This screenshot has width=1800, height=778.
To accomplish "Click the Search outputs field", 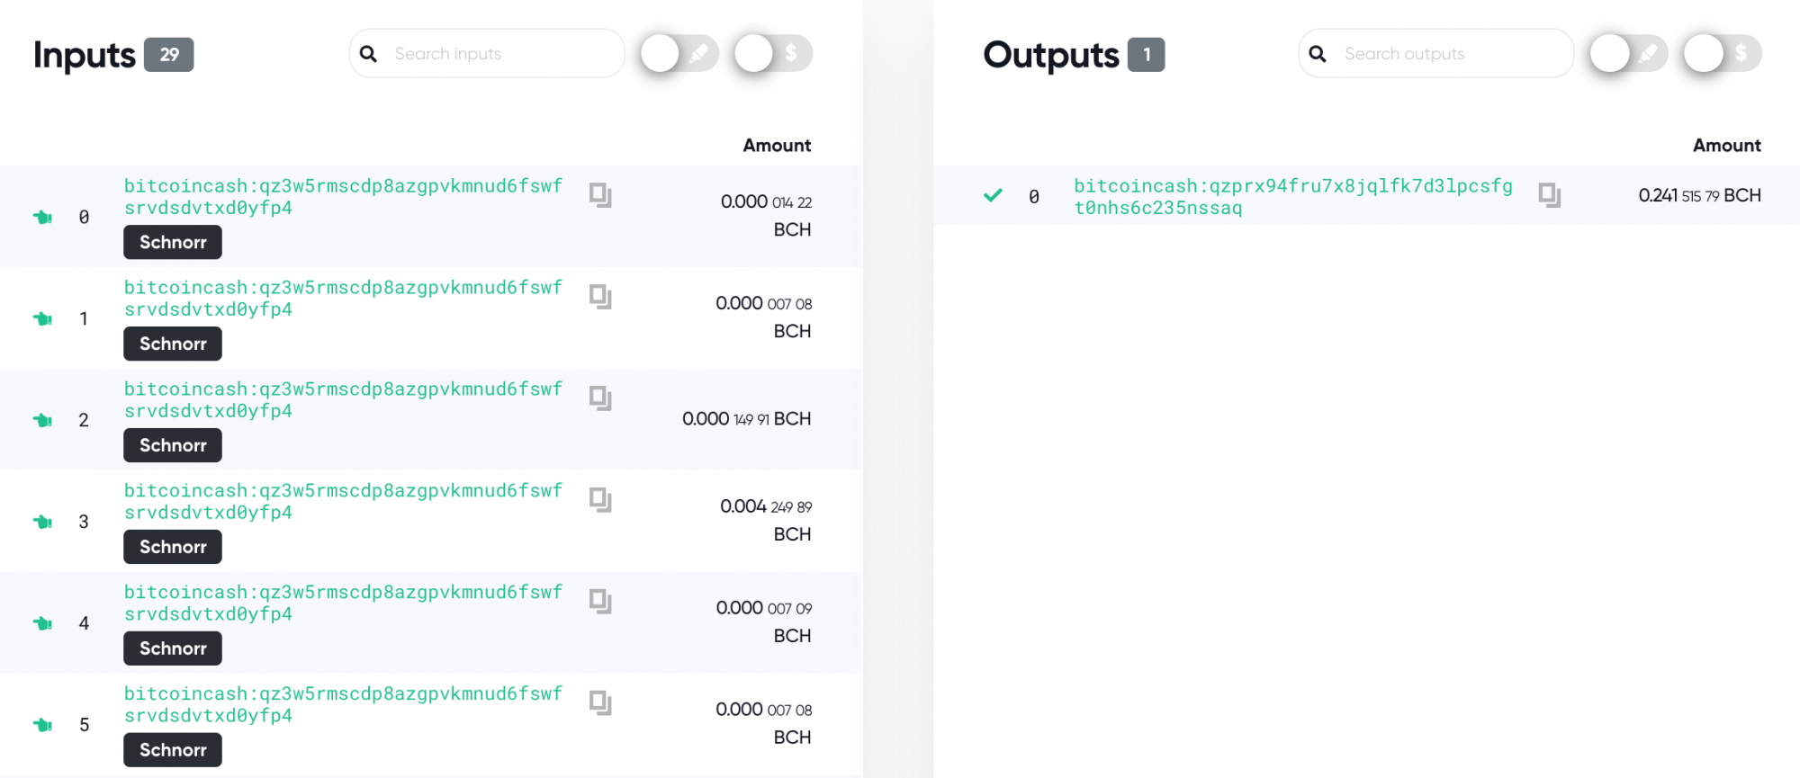I will [x=1436, y=54].
